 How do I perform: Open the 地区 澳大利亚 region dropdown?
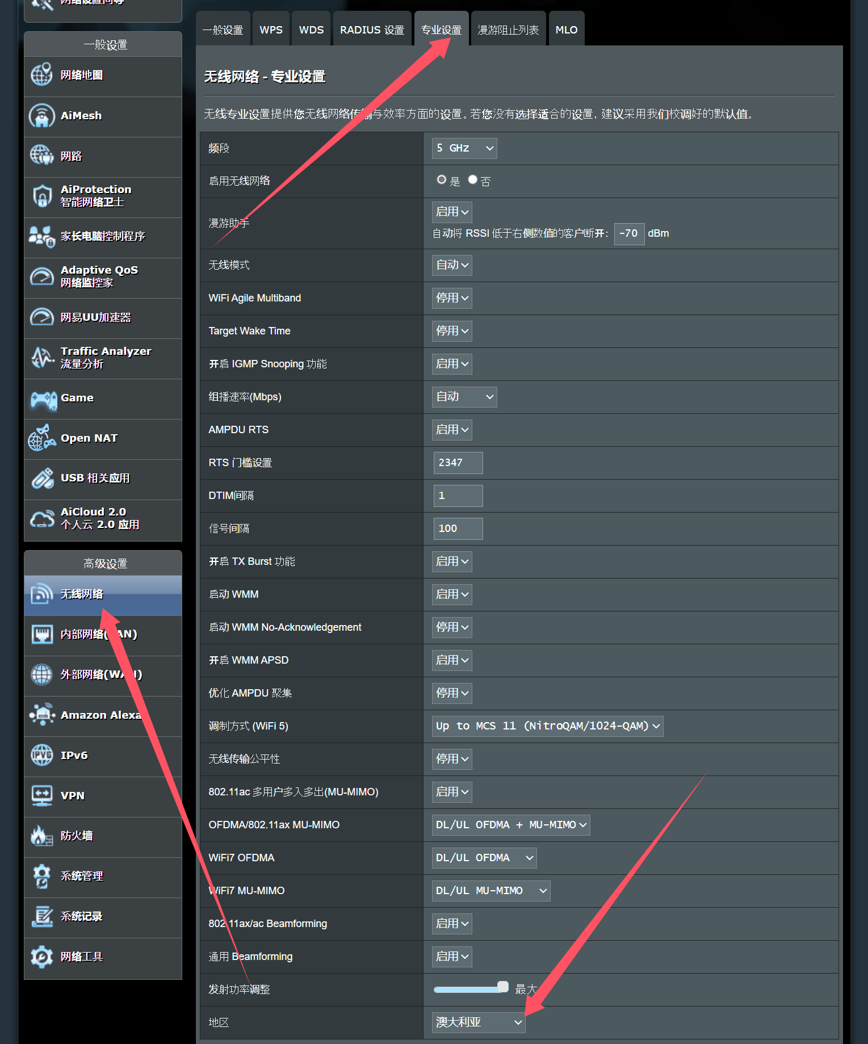(x=479, y=1022)
